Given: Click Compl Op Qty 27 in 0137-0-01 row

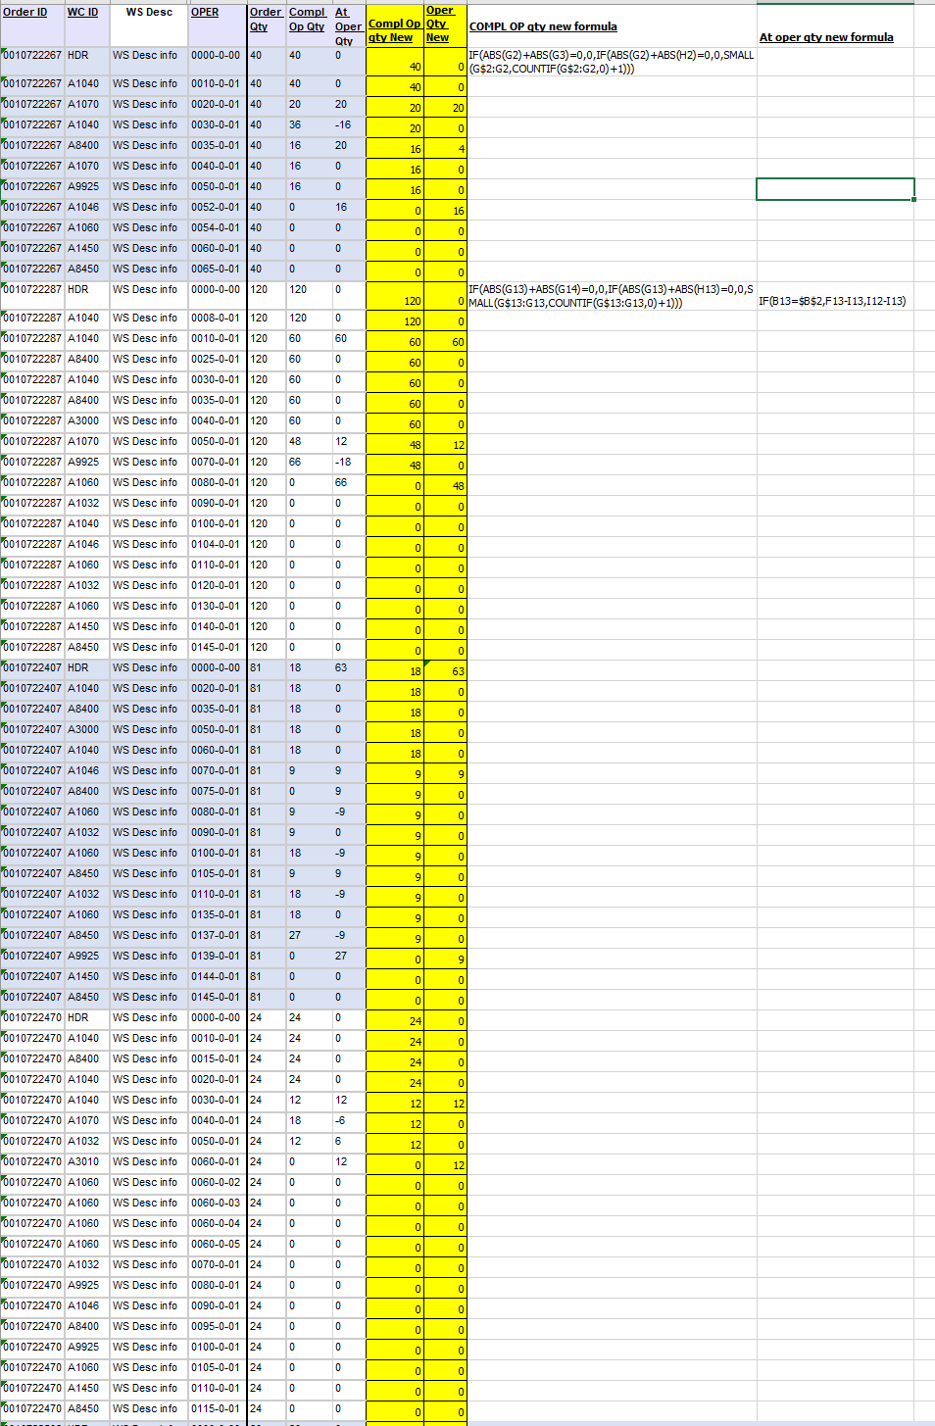Looking at the screenshot, I should pyautogui.click(x=309, y=935).
